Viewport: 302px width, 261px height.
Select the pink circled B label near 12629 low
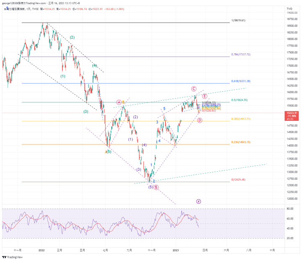(x=156, y=187)
